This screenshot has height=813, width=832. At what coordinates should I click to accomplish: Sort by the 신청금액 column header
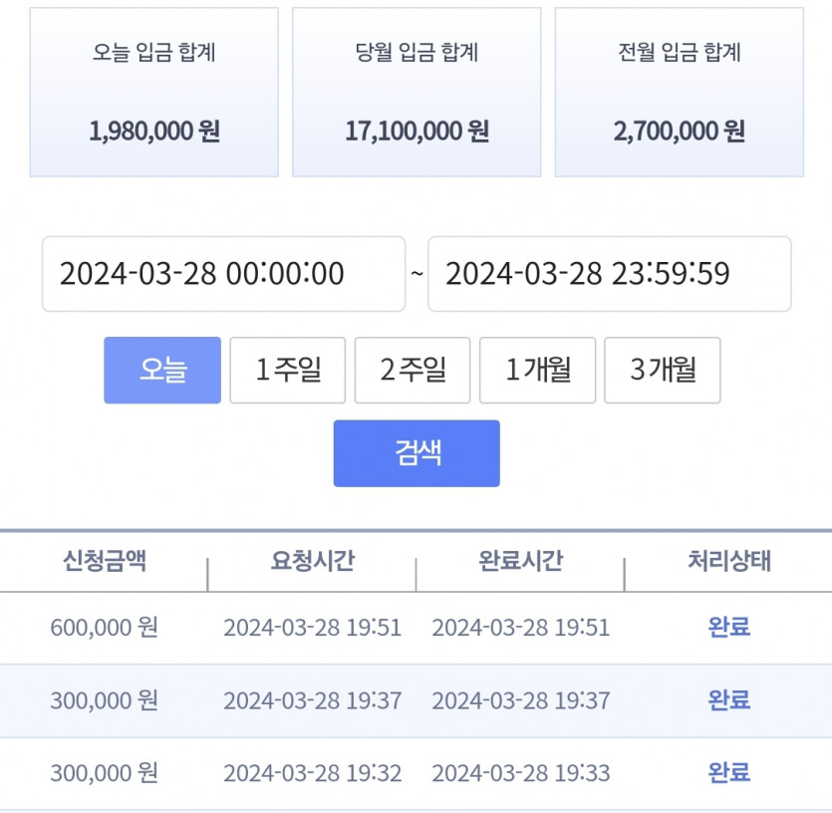(104, 561)
